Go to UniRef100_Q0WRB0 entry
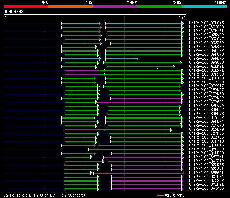230x198 pixels. 206,153
